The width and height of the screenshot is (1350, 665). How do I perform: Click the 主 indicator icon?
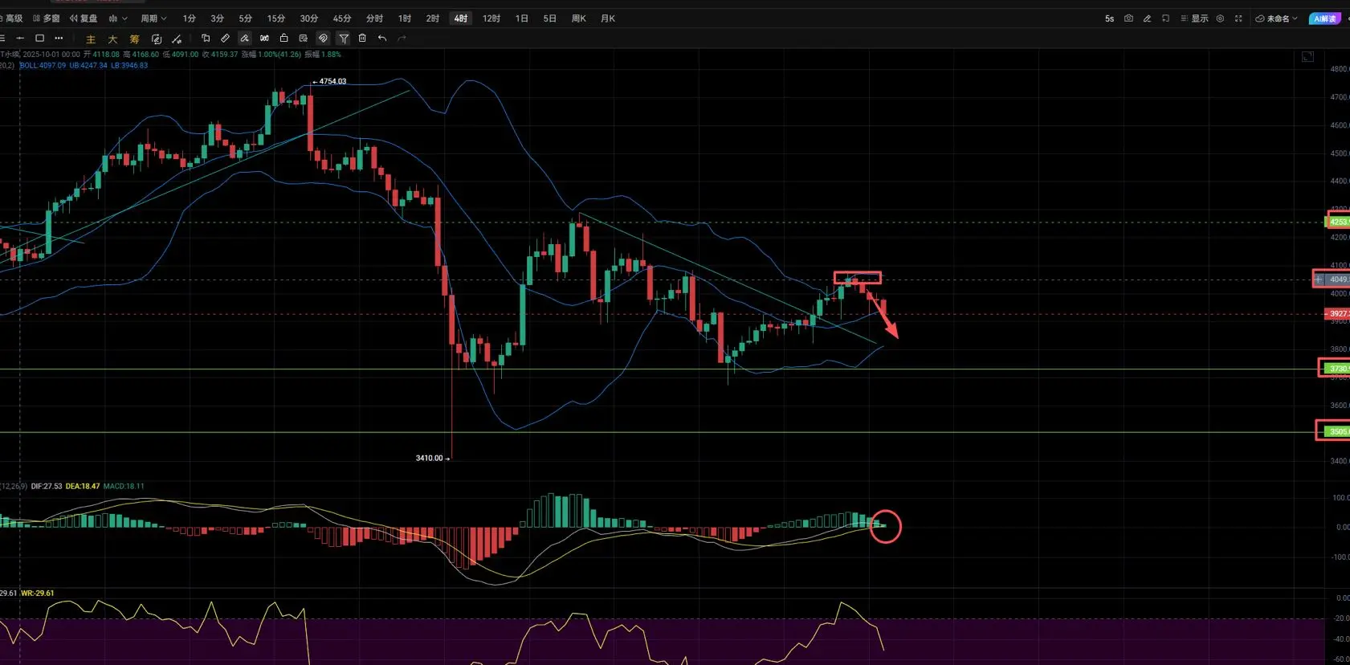(x=91, y=39)
